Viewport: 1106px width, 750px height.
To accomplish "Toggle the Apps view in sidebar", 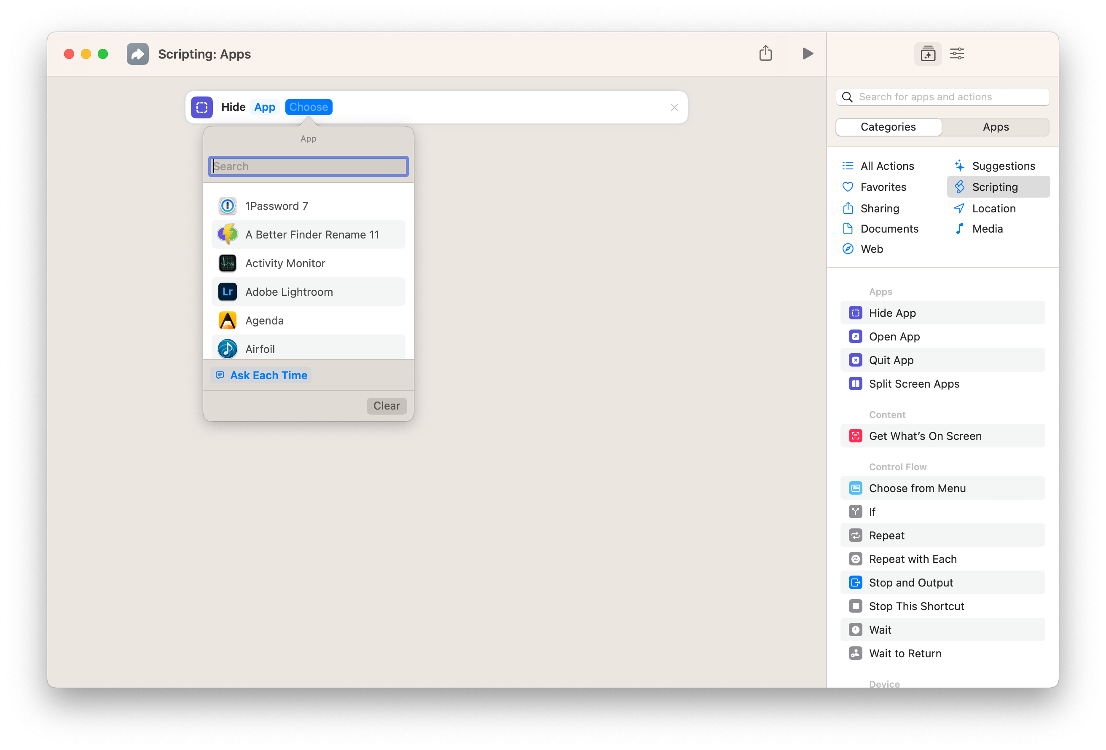I will [x=996, y=126].
